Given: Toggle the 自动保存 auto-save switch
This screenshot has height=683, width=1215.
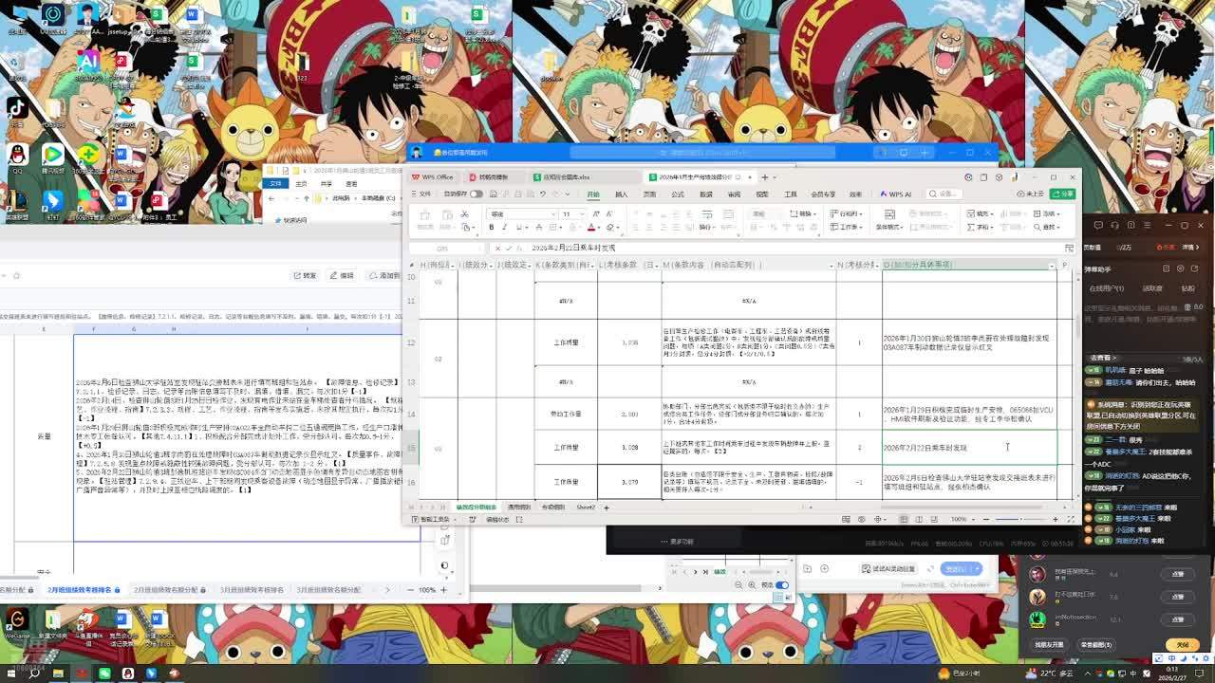Looking at the screenshot, I should 477,194.
